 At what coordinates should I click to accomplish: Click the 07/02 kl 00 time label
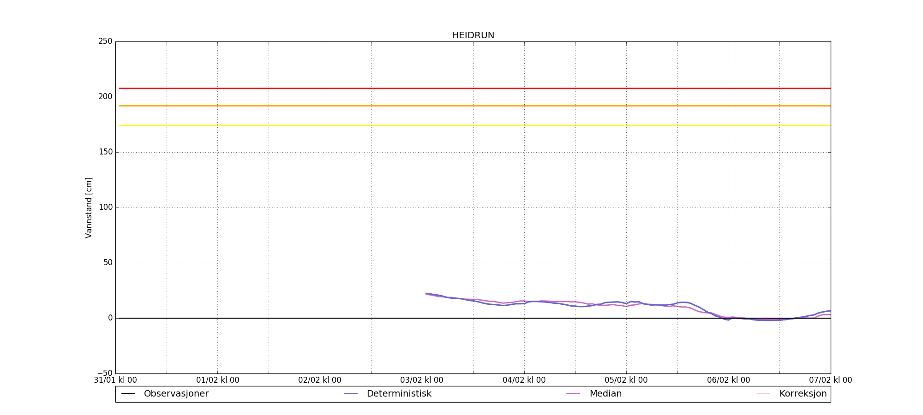[830, 380]
